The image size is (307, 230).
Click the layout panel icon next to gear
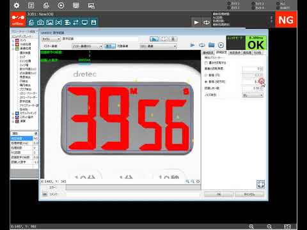[x=31, y=5]
